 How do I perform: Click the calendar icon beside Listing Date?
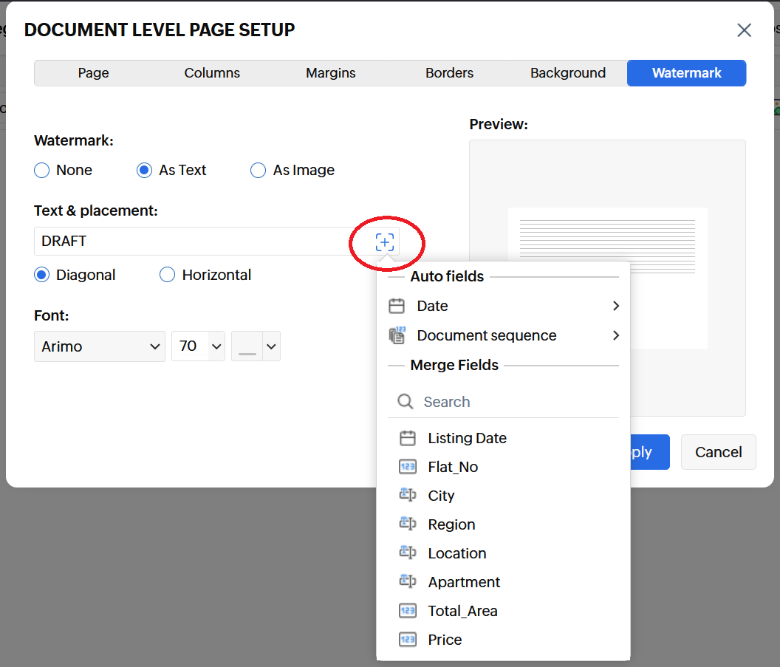tap(408, 438)
